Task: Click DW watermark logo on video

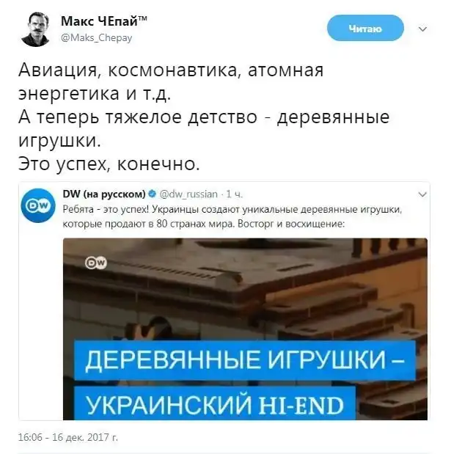Action: click(x=96, y=263)
